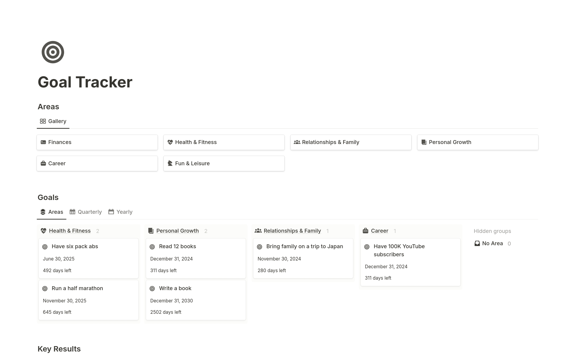Expand the No Area hidden group
This screenshot has width=575, height=359.
click(x=492, y=243)
